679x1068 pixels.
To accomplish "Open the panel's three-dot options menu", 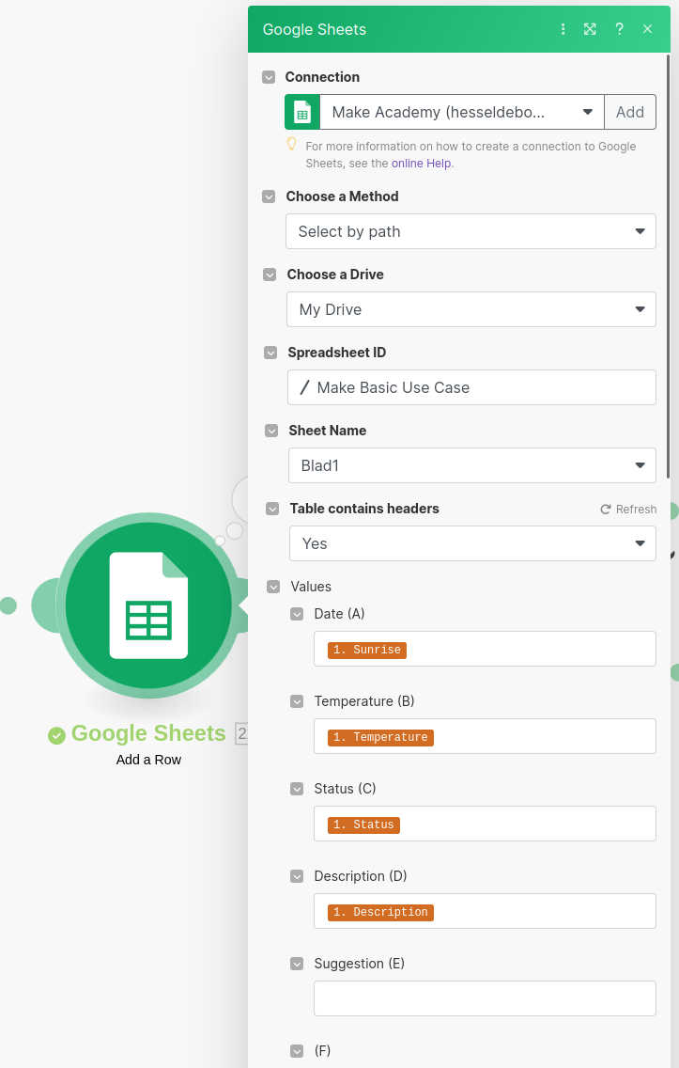I will 563,28.
